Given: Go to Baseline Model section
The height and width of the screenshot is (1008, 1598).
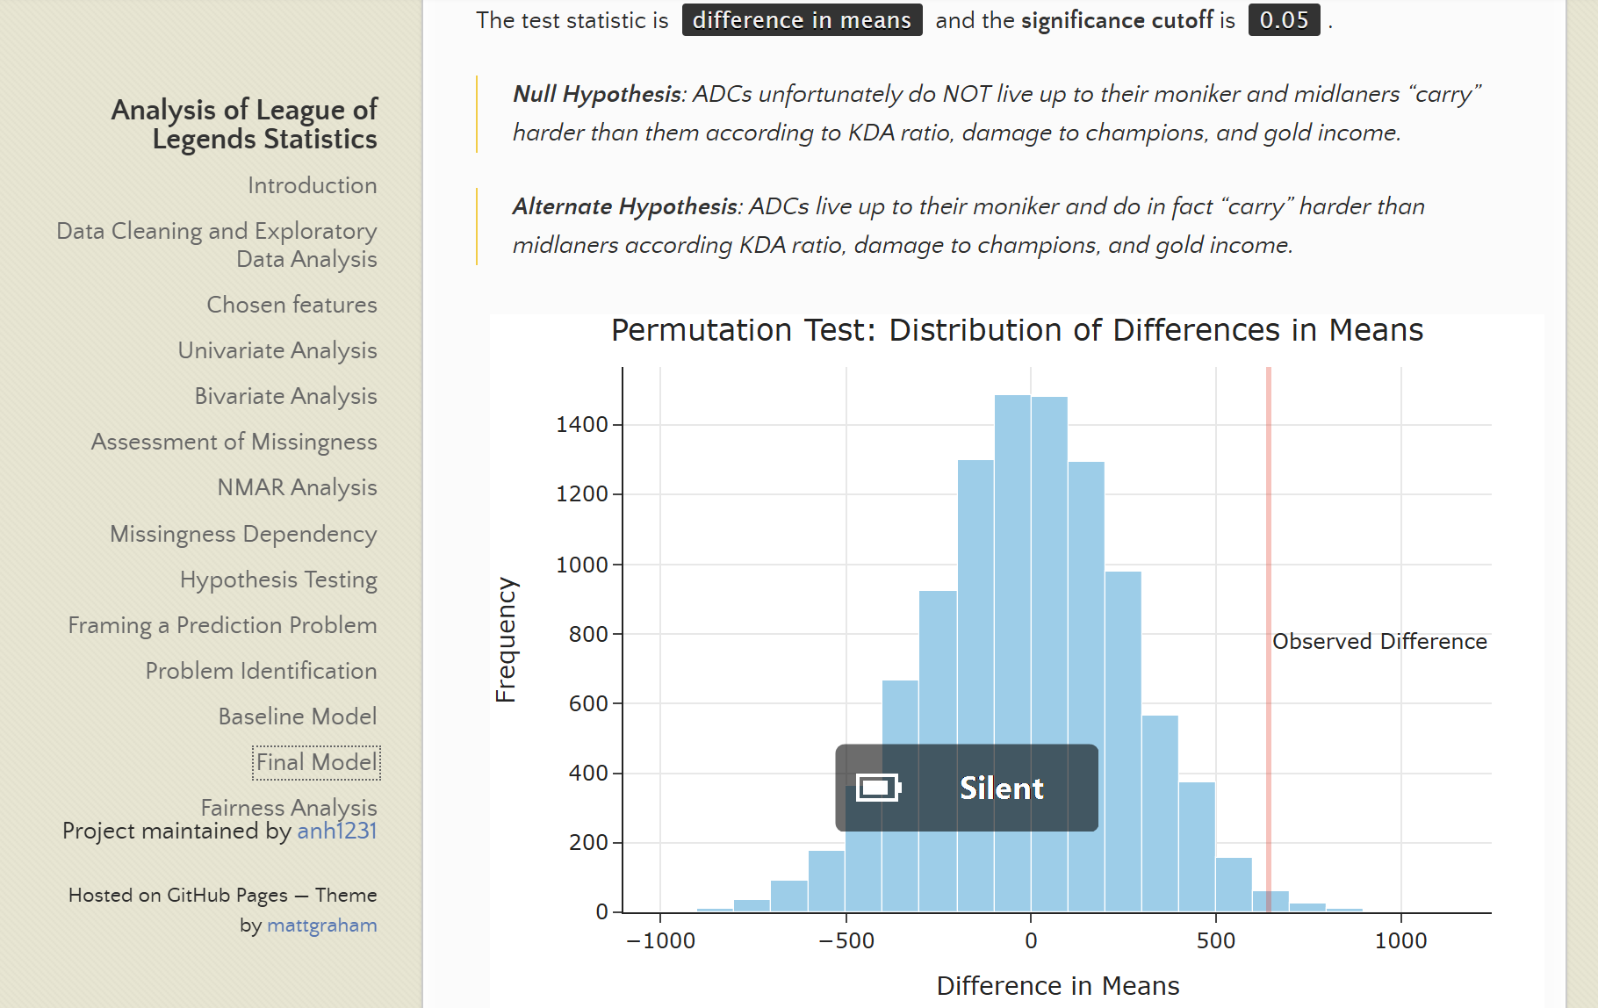Looking at the screenshot, I should point(297,716).
